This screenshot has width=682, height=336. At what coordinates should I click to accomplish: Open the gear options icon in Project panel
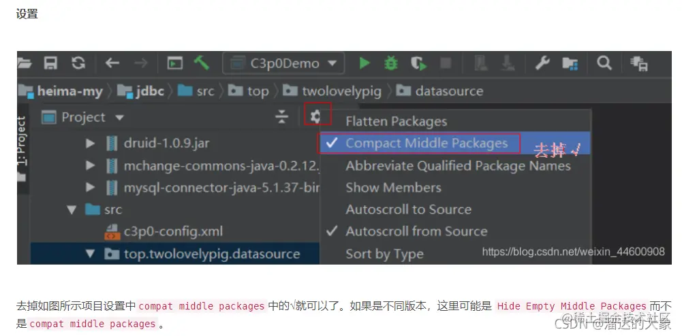[316, 116]
